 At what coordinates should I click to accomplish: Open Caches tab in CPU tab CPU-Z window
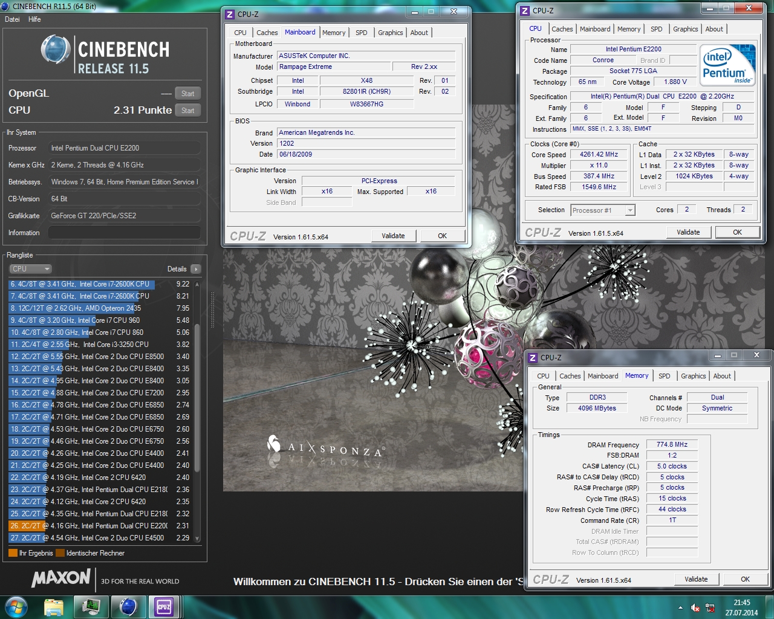click(562, 29)
